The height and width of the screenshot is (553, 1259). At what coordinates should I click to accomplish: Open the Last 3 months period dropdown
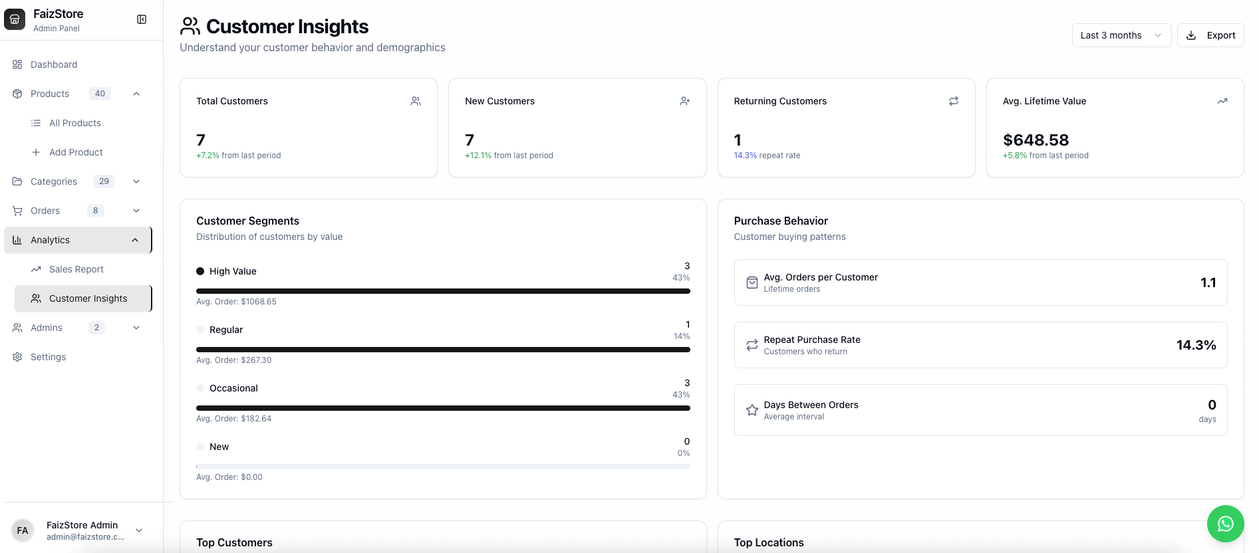[1121, 35]
